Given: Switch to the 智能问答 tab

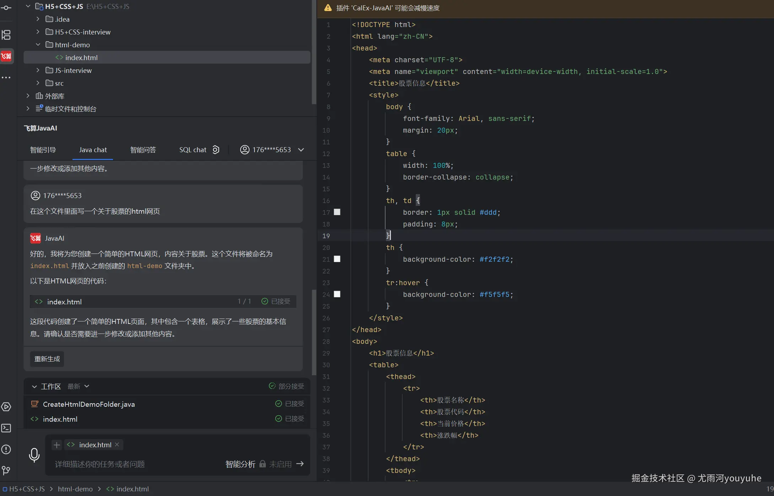Looking at the screenshot, I should pos(143,150).
